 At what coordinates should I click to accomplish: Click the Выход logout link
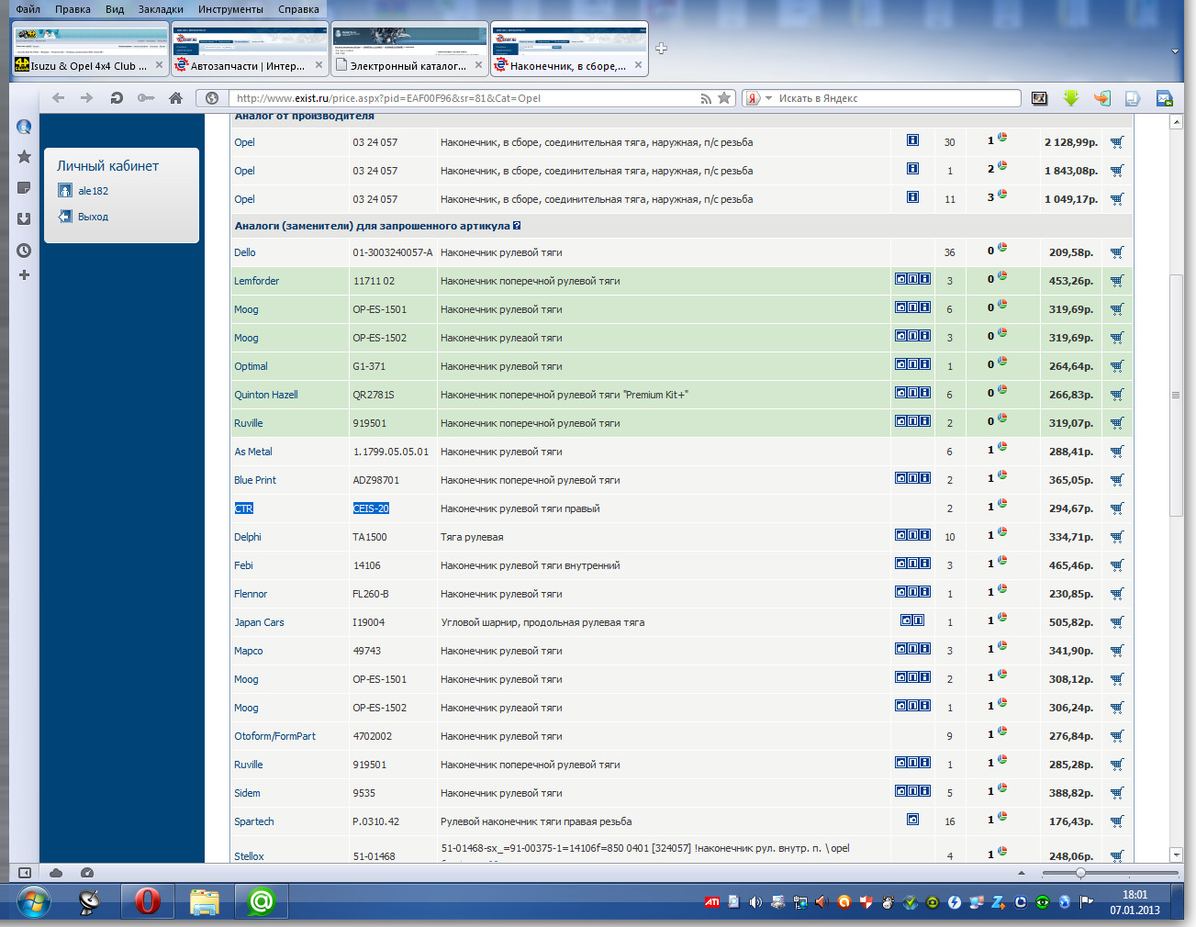tap(93, 217)
